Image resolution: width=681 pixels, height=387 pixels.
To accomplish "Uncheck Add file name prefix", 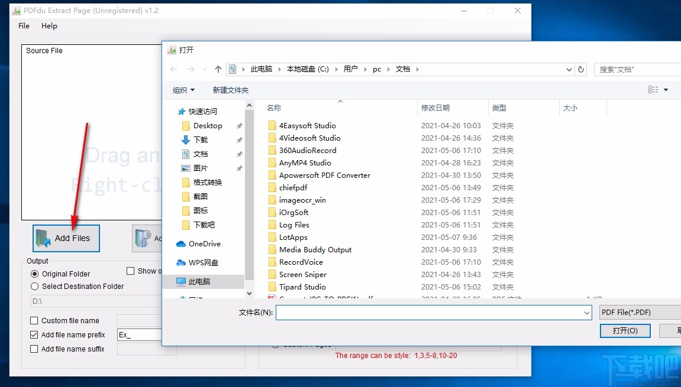I will (x=34, y=334).
